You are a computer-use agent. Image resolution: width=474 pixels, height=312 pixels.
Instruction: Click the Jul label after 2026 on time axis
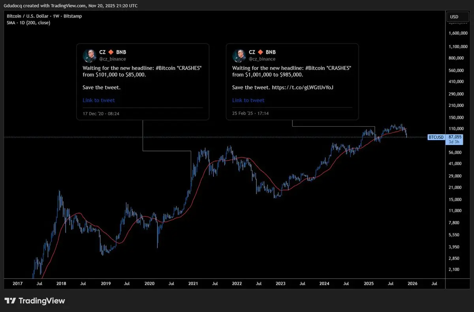(434, 283)
